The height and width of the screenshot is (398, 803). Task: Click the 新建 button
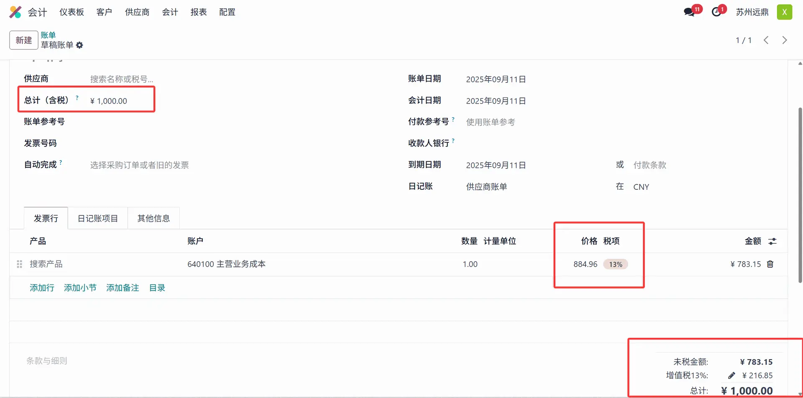(x=24, y=40)
